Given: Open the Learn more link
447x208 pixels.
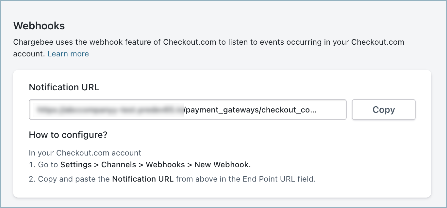Looking at the screenshot, I should click(68, 54).
